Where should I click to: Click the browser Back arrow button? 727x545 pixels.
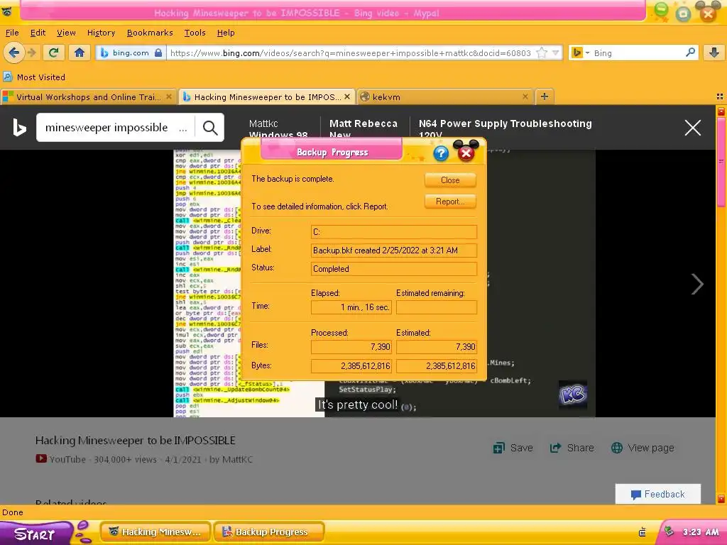click(x=14, y=53)
